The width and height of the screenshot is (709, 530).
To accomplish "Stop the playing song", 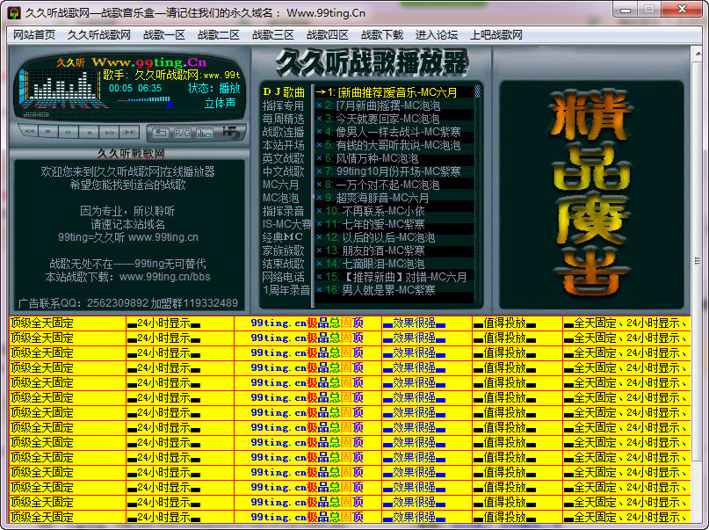I will coord(48,132).
